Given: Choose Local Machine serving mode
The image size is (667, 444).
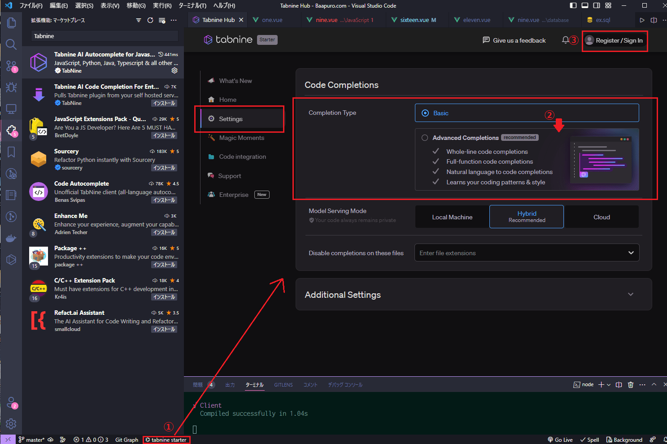Looking at the screenshot, I should [452, 217].
